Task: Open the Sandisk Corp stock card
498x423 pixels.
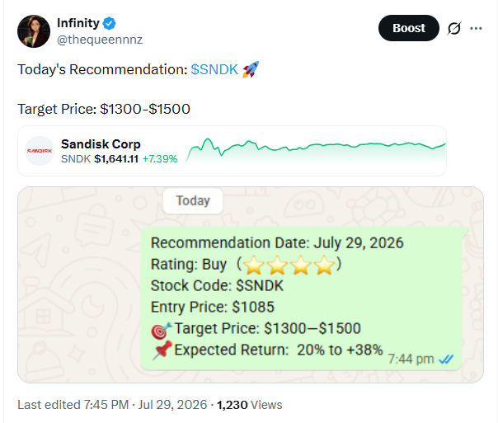Action: [x=233, y=151]
